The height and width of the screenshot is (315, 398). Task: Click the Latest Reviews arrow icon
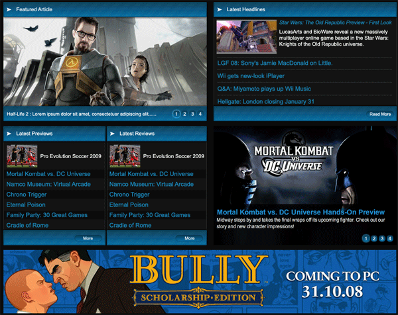coord(112,134)
